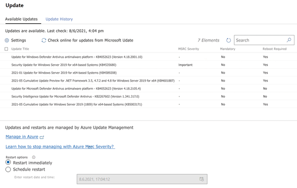Select Schedule restart radio button

tap(8, 169)
